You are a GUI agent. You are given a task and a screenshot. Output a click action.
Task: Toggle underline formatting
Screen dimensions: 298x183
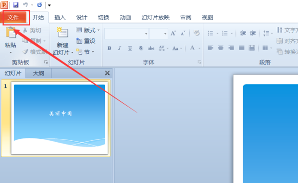click(130, 48)
